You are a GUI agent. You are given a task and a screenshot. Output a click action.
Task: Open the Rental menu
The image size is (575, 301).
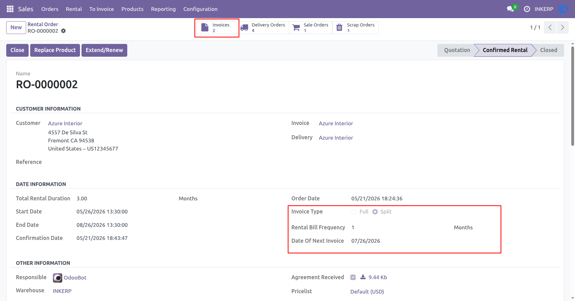(74, 9)
